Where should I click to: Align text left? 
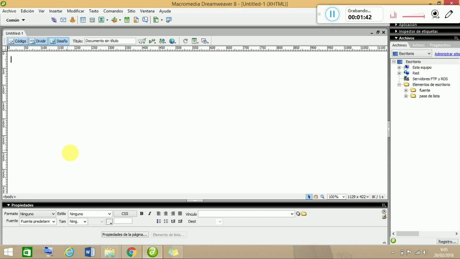pos(158,214)
